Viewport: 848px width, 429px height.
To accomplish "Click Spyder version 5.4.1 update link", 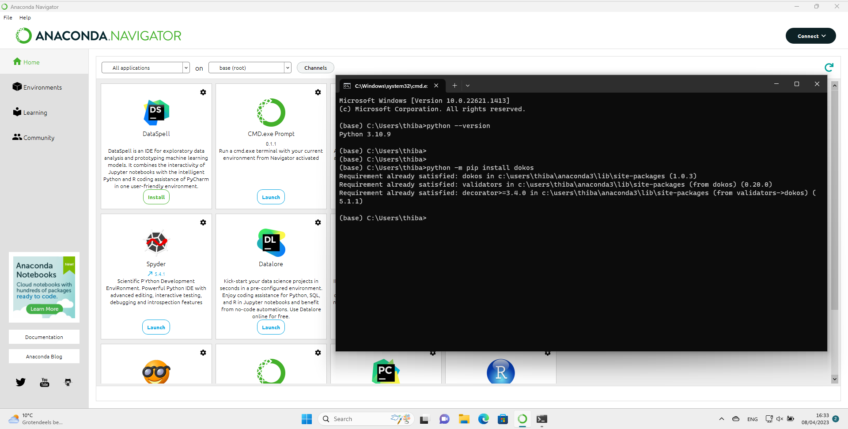I will pos(156,274).
